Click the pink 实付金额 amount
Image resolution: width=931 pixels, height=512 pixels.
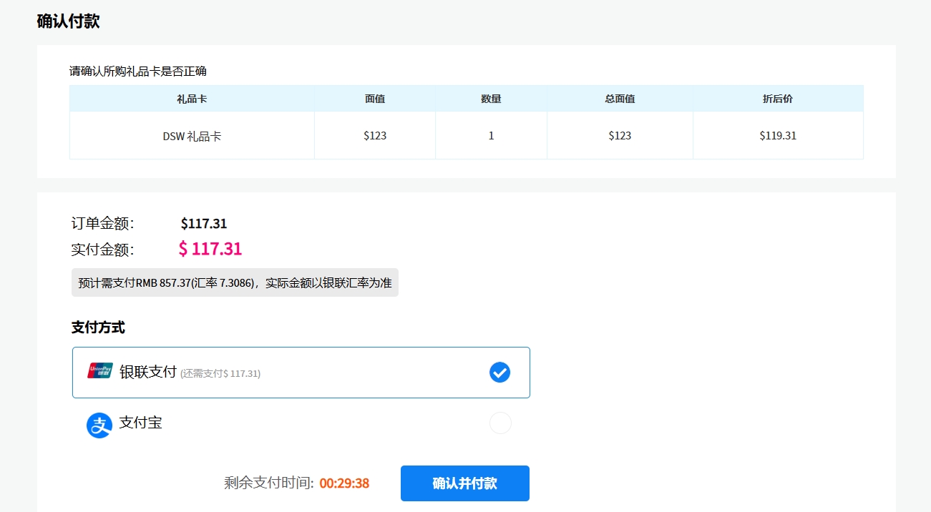(x=210, y=249)
